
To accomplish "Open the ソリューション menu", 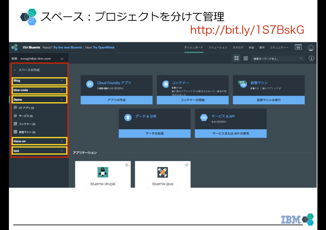I will [x=218, y=48].
